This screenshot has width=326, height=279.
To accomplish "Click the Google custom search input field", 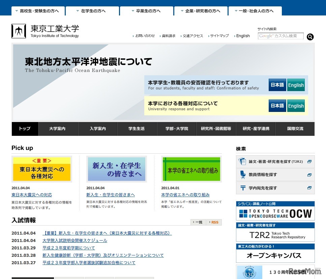I will tap(280, 36).
